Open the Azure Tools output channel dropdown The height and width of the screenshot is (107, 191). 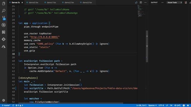point(174,3)
